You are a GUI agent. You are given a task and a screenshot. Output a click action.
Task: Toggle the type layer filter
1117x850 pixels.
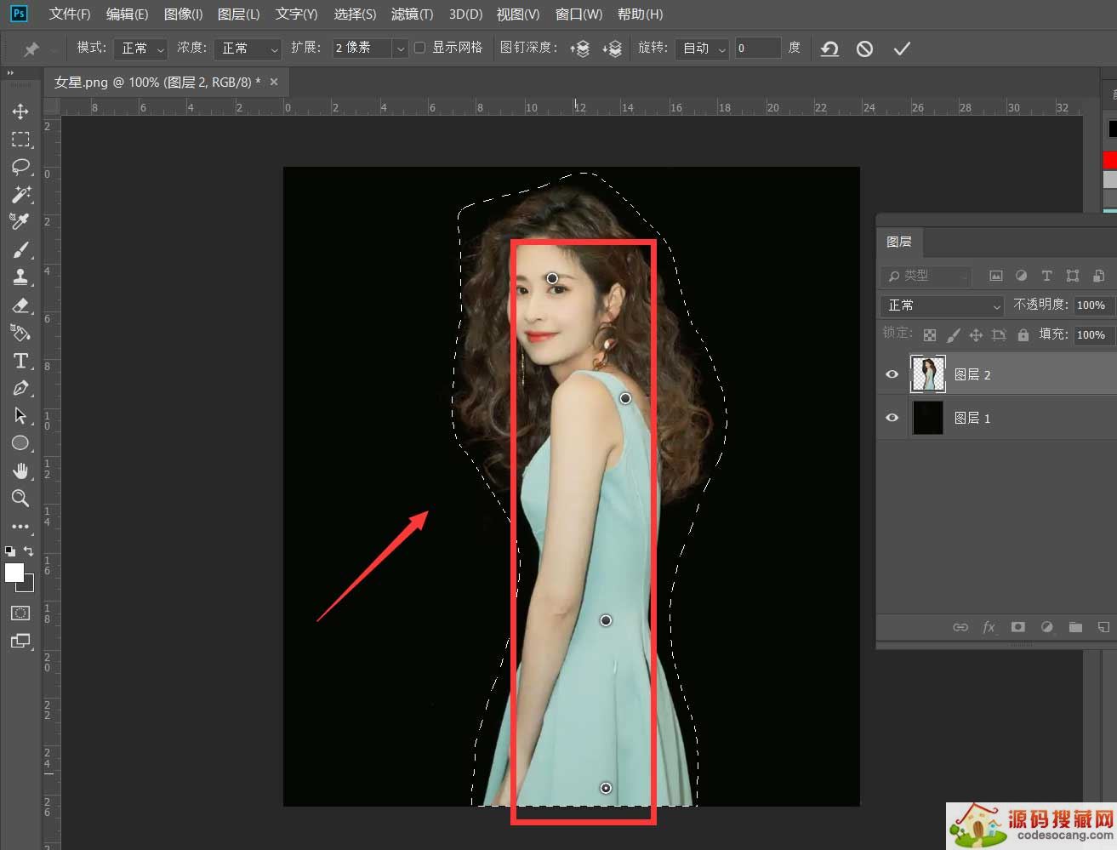(1046, 276)
